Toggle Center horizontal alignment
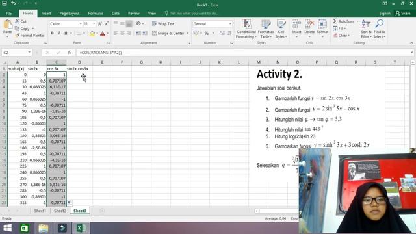Screen dimensions: 416x234 [122, 33]
